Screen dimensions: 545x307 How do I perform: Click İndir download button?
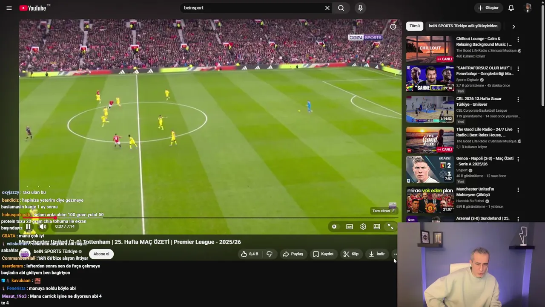(x=376, y=254)
